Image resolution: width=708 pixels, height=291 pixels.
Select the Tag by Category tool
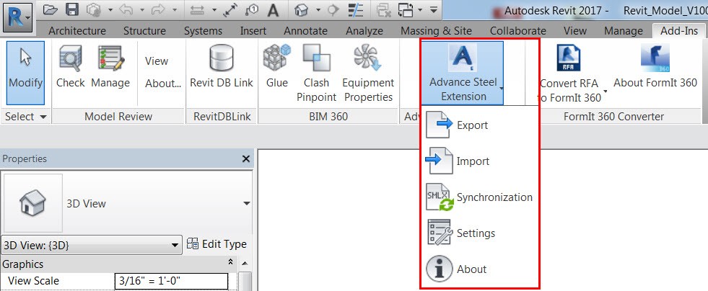(251, 10)
